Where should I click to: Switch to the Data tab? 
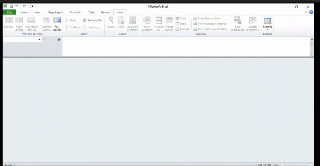tap(91, 12)
